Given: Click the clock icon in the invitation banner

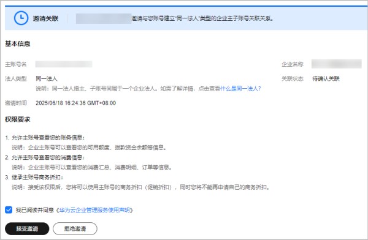Looking at the screenshot, I should 21,18.
